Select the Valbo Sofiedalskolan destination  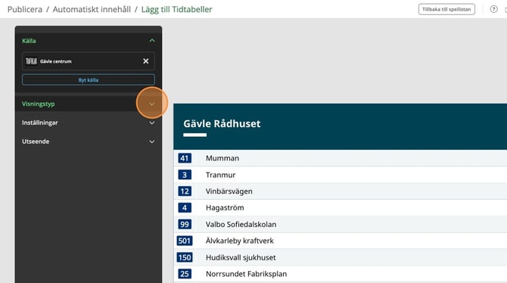pyautogui.click(x=241, y=225)
